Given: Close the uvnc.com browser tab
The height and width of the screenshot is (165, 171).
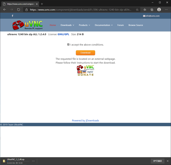Looking at the screenshot, I should [x=37, y=4].
